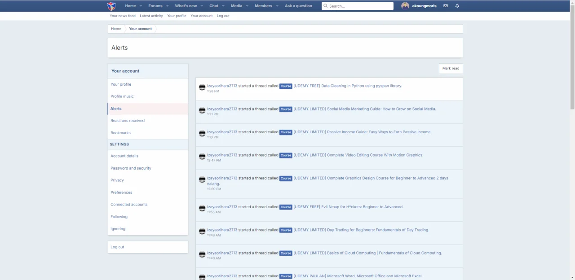Open Evil Nmap for H*ckers thread link
575x280 pixels.
point(348,207)
